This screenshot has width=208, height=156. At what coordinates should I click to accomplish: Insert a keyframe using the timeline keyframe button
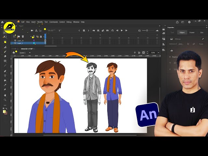[x=84, y=31]
